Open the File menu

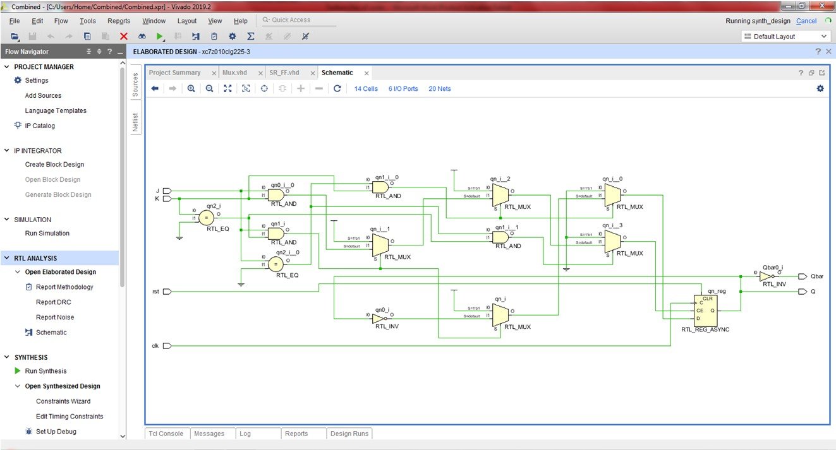coord(15,21)
